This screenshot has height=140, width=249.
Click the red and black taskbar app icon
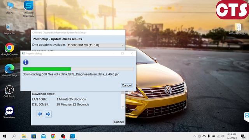[x=63, y=136]
